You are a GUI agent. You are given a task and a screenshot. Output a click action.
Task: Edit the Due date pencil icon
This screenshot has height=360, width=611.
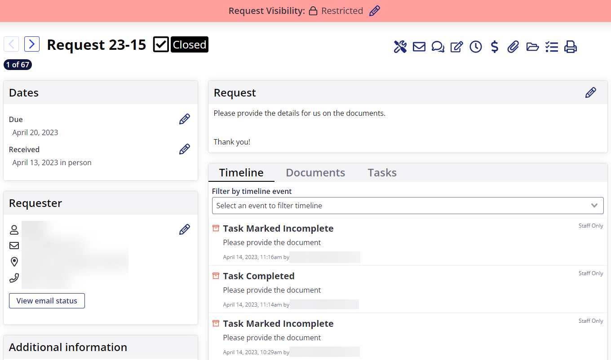(x=185, y=119)
